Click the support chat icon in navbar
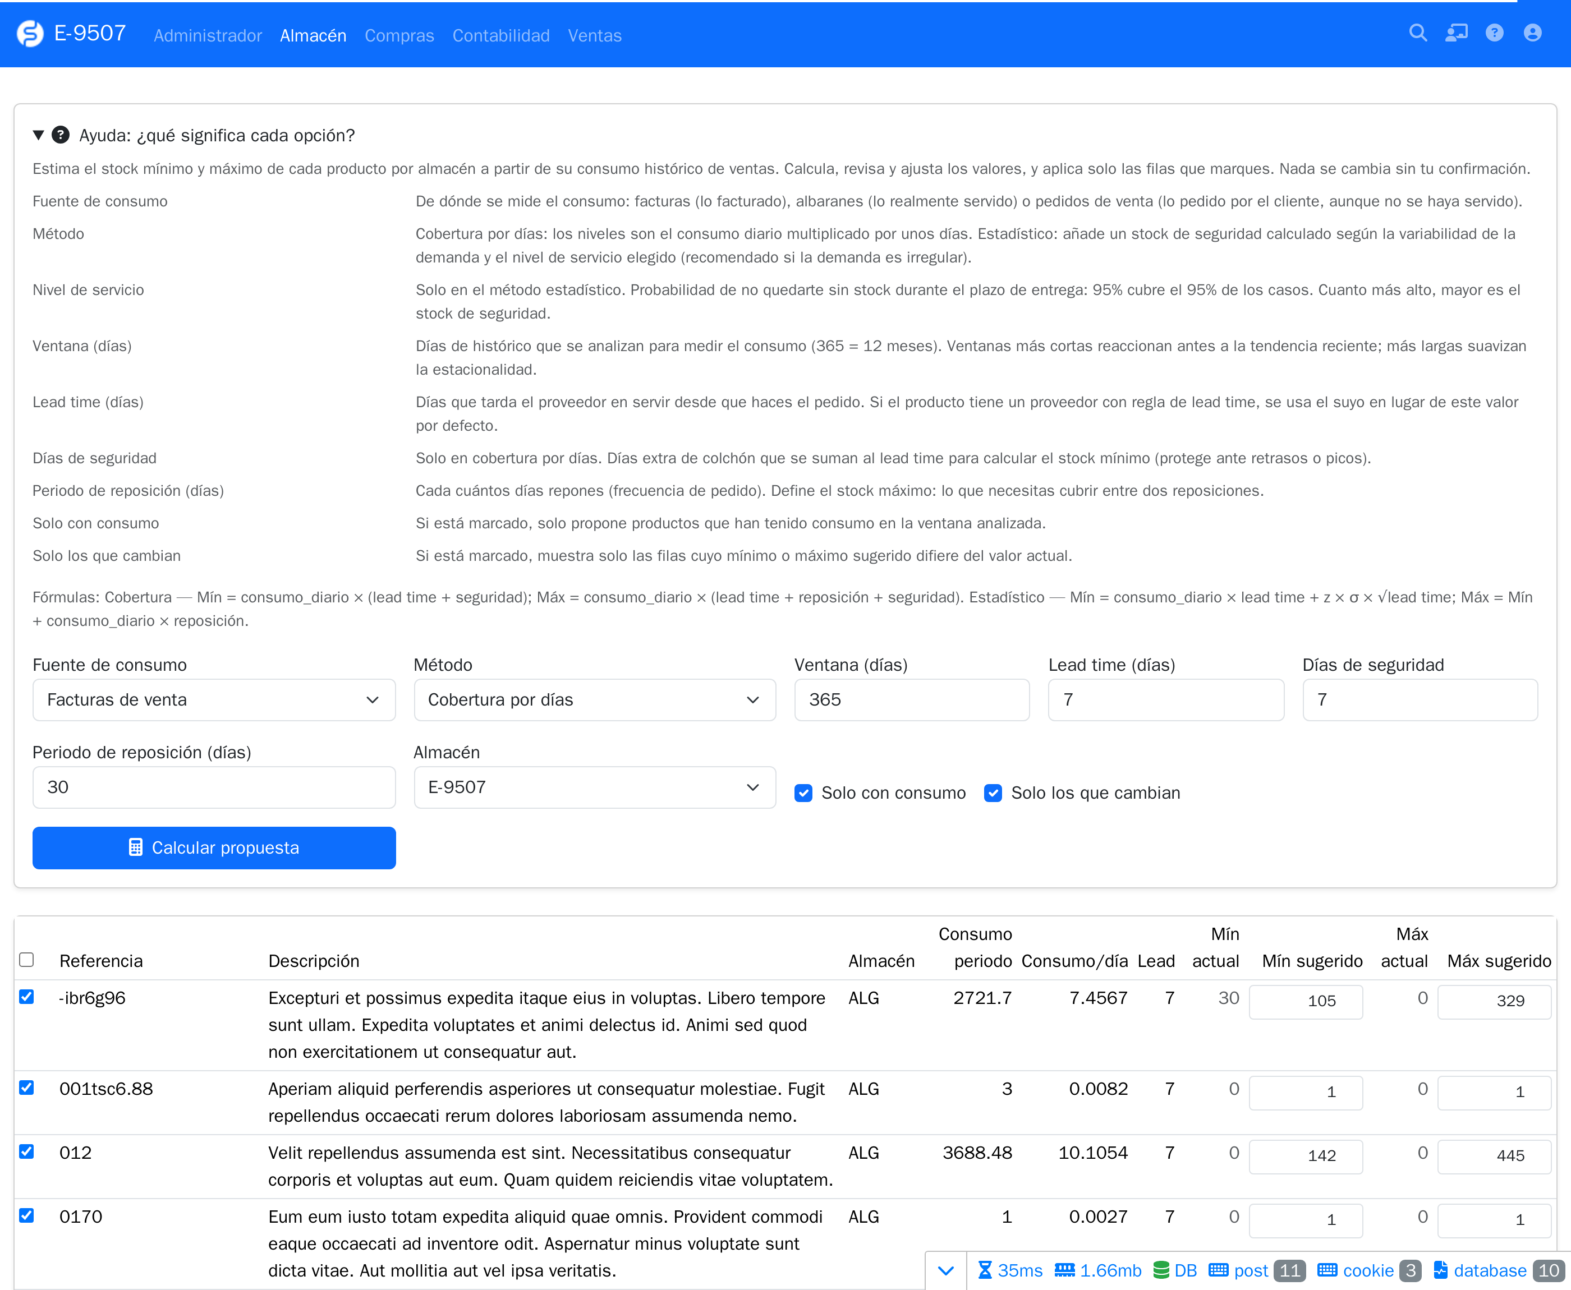This screenshot has width=1571, height=1290. (1457, 33)
